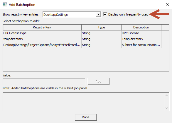Toggle Display only frequently used checkbox
The image size is (172, 123).
point(105,14)
